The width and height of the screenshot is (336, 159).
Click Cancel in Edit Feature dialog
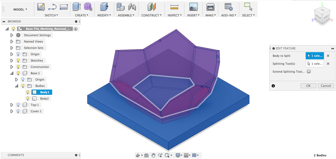[326, 86]
